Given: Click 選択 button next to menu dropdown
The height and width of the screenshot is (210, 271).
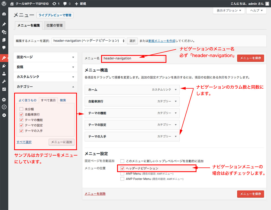Looking at the screenshot, I should tap(133, 41).
